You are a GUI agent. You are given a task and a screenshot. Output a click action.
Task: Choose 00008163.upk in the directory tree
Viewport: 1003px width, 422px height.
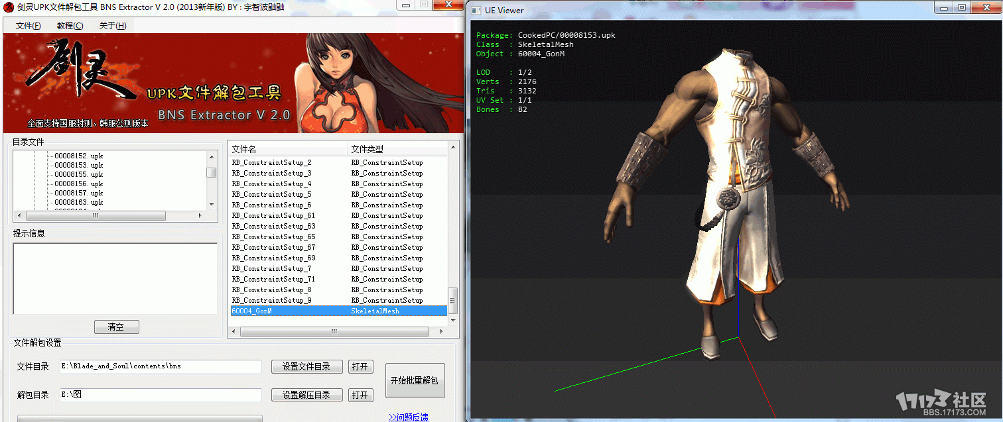[79, 202]
